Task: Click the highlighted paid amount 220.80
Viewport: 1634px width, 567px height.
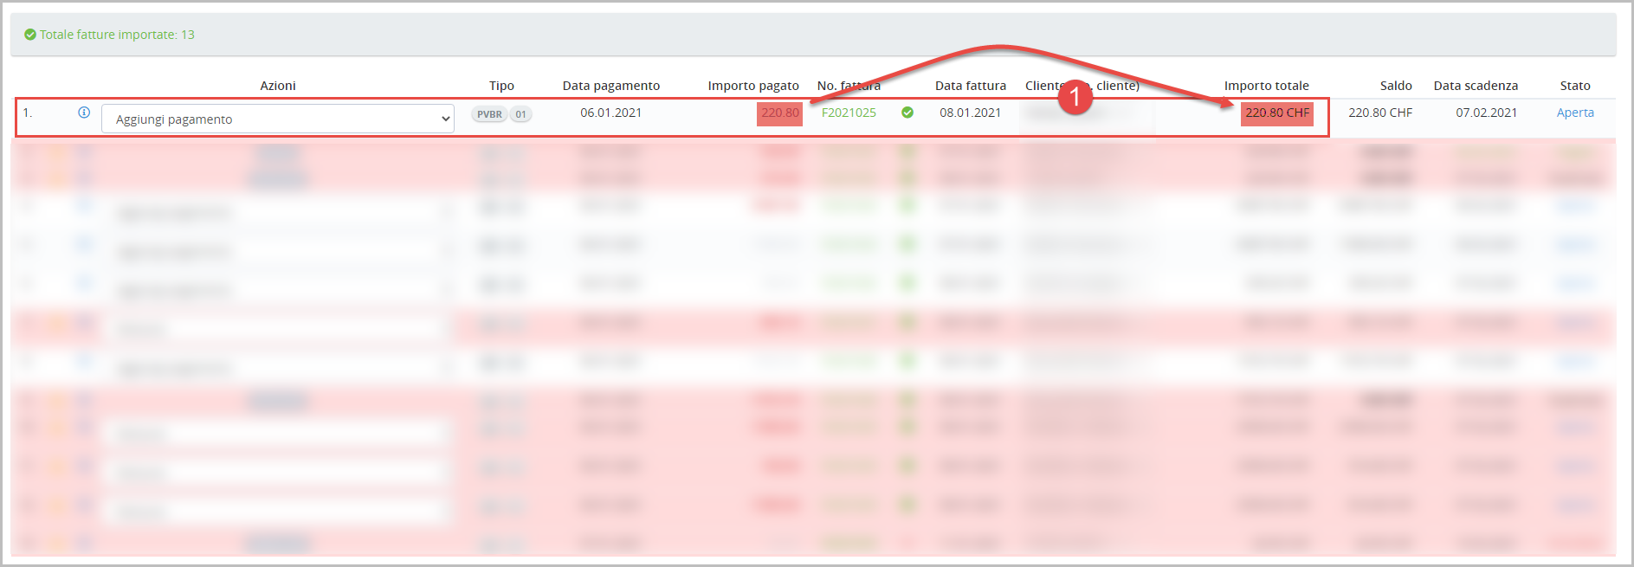Action: click(779, 113)
